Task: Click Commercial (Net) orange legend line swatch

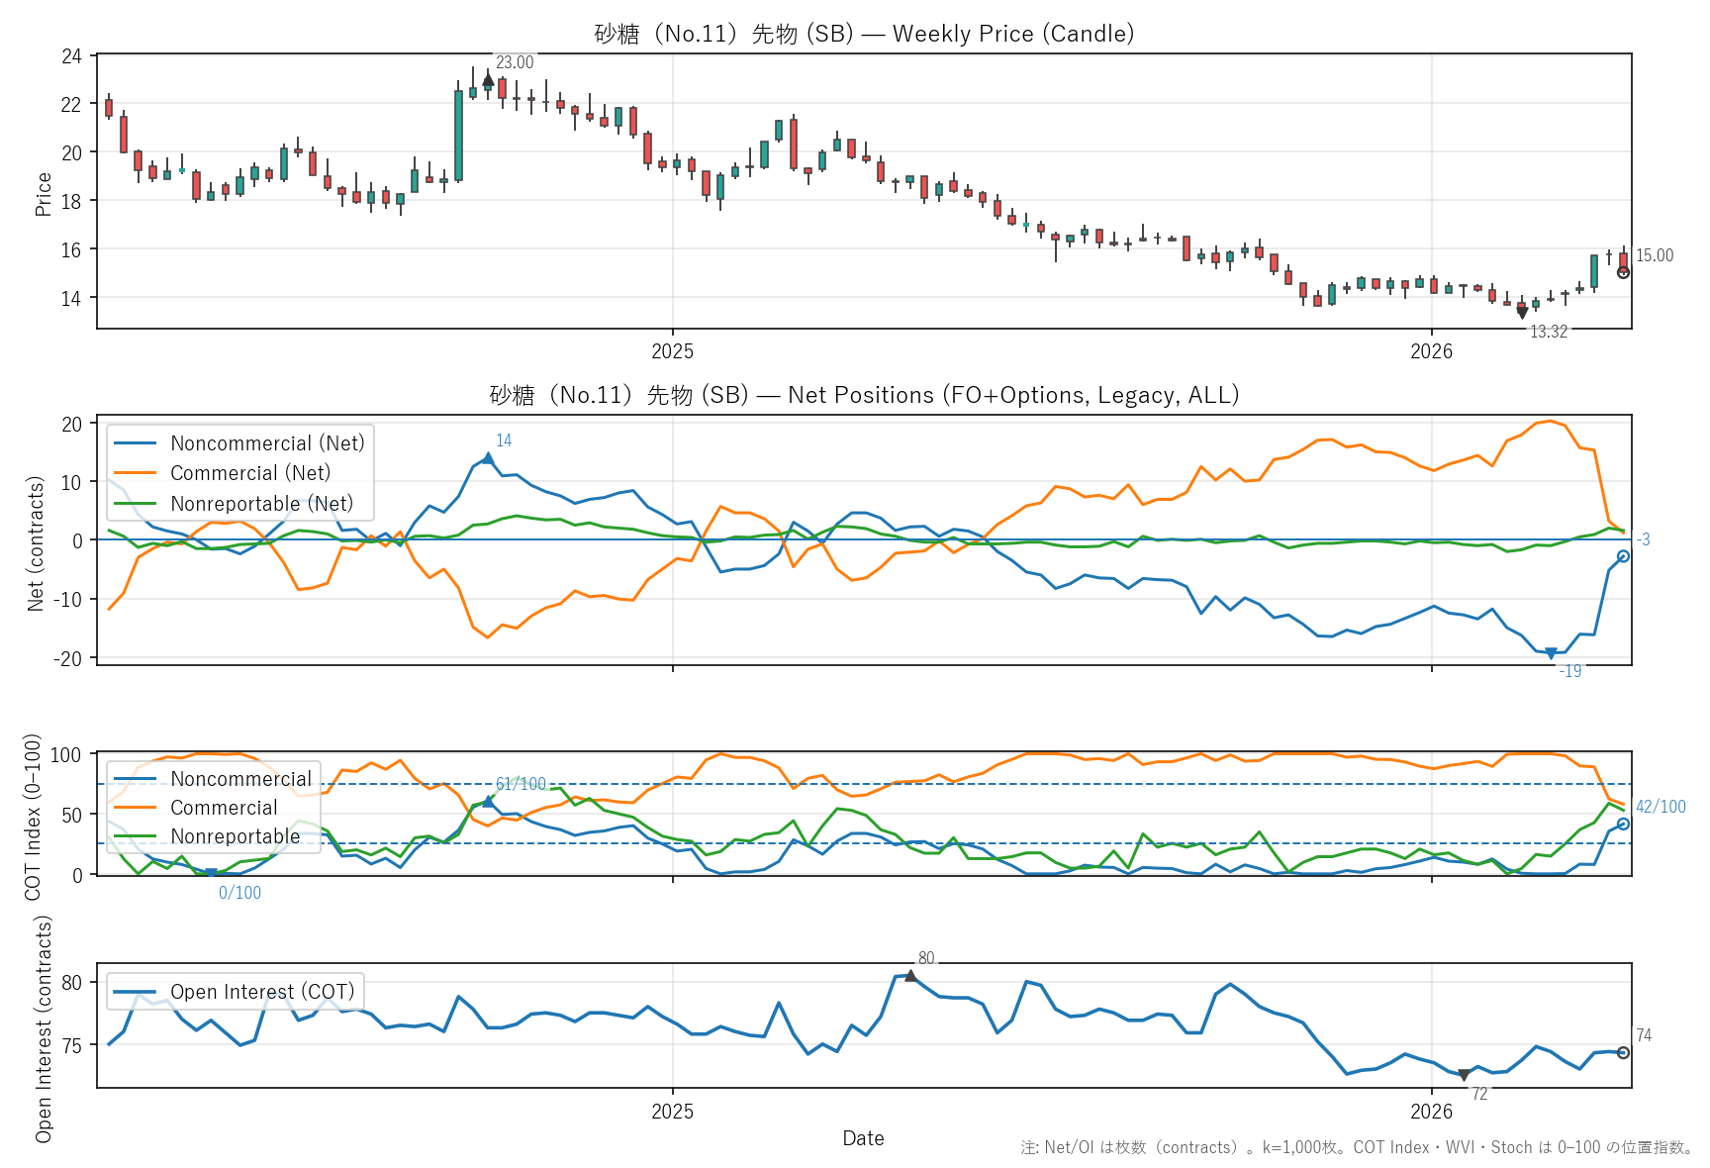Action: 136,473
